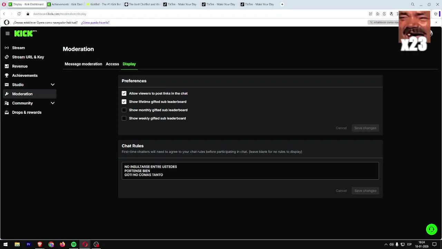442x249 pixels.
Task: Select Display - Kick Dashboard browser tab
Action: (x=27, y=4)
